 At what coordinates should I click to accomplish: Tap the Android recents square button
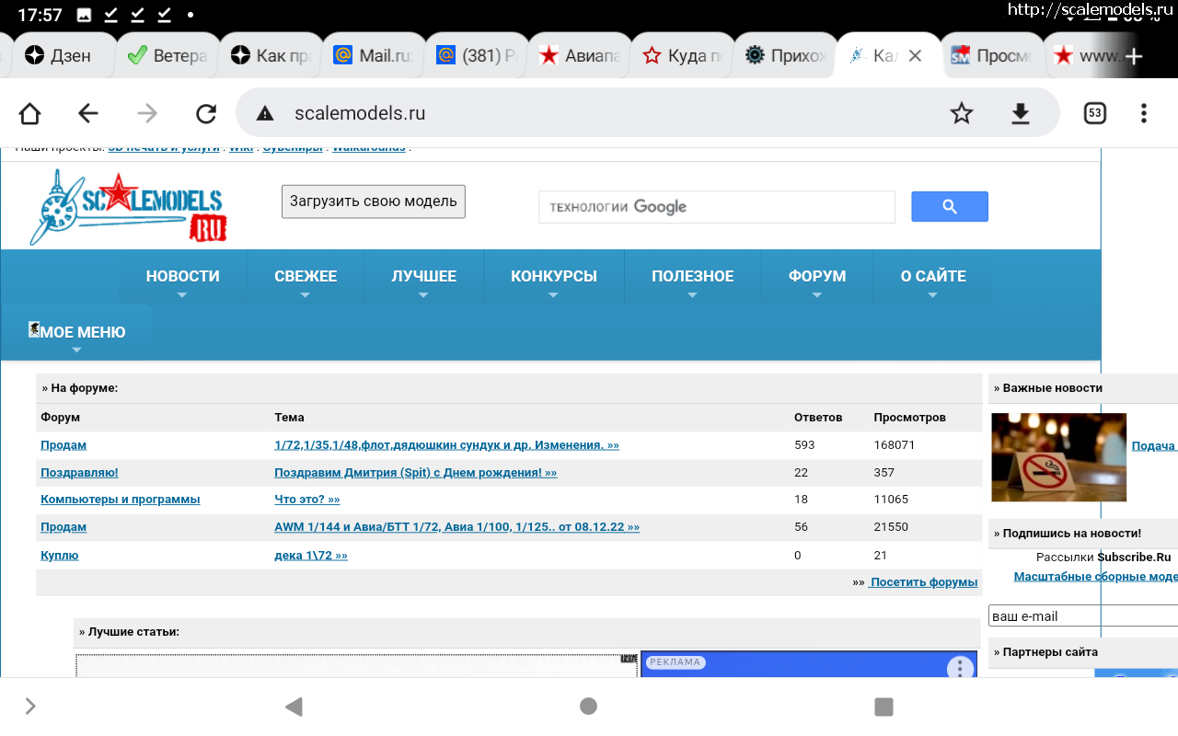[883, 707]
